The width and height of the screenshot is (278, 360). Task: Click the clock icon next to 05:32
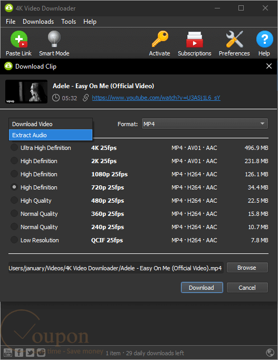pos(56,98)
